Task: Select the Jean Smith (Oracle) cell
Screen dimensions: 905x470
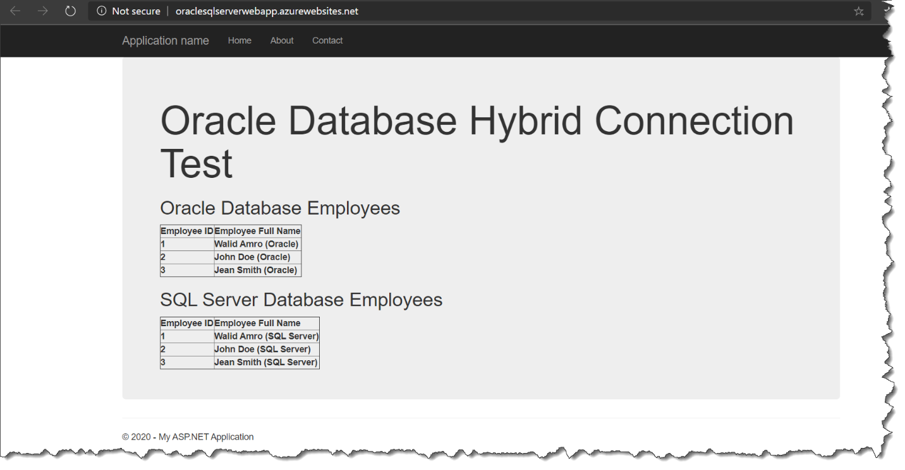Action: click(x=255, y=271)
